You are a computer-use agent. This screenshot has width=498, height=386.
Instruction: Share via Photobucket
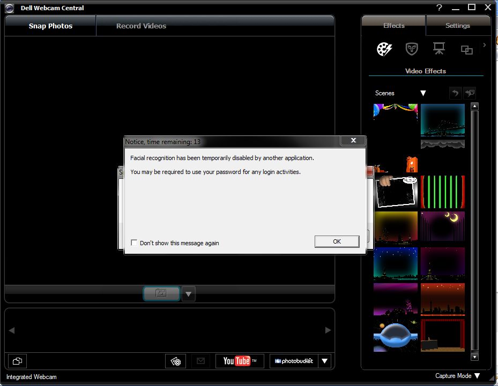pos(294,361)
